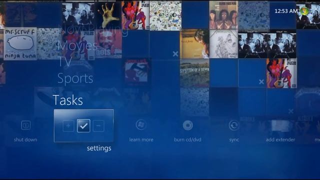Click the shut down icon

[x=25, y=125]
